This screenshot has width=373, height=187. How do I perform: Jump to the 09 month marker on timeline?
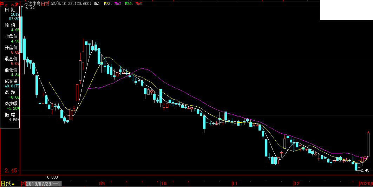point(102,183)
